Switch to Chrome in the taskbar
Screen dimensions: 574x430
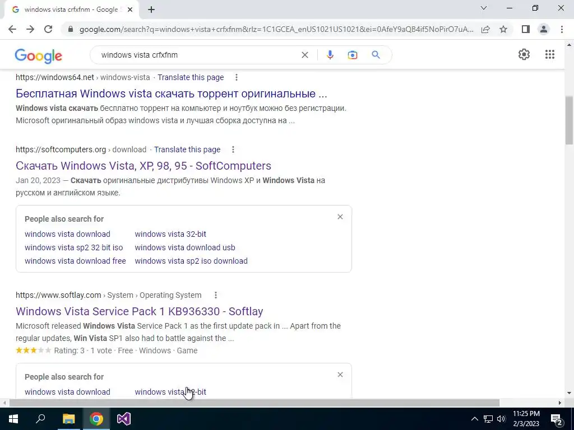pos(96,419)
